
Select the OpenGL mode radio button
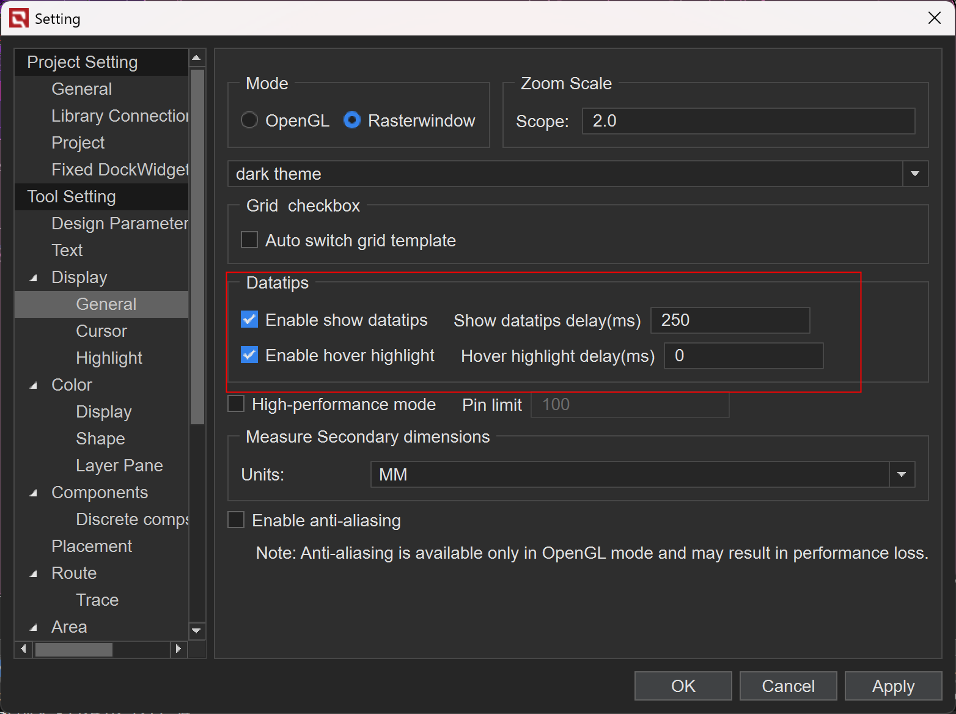click(249, 120)
